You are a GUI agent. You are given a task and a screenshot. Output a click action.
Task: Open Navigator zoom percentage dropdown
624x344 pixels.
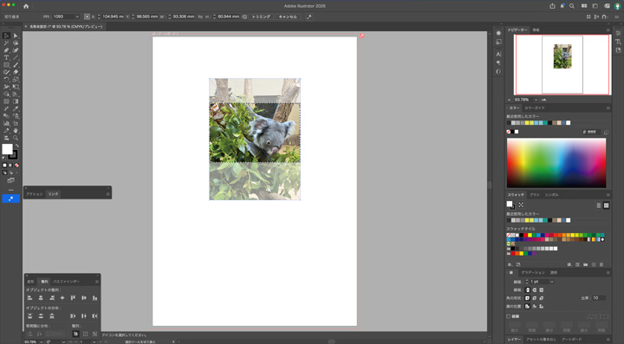[x=536, y=100]
